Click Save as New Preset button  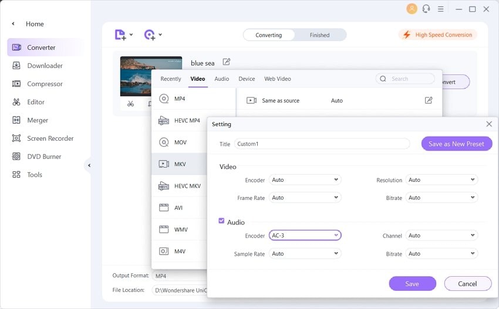click(456, 144)
